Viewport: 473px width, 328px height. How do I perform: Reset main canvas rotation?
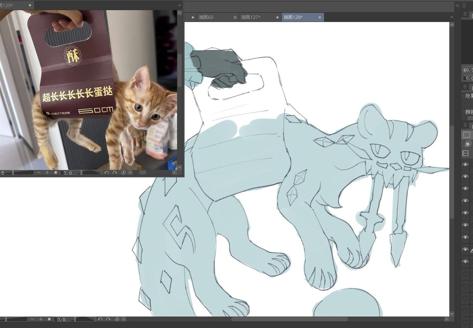point(117,319)
